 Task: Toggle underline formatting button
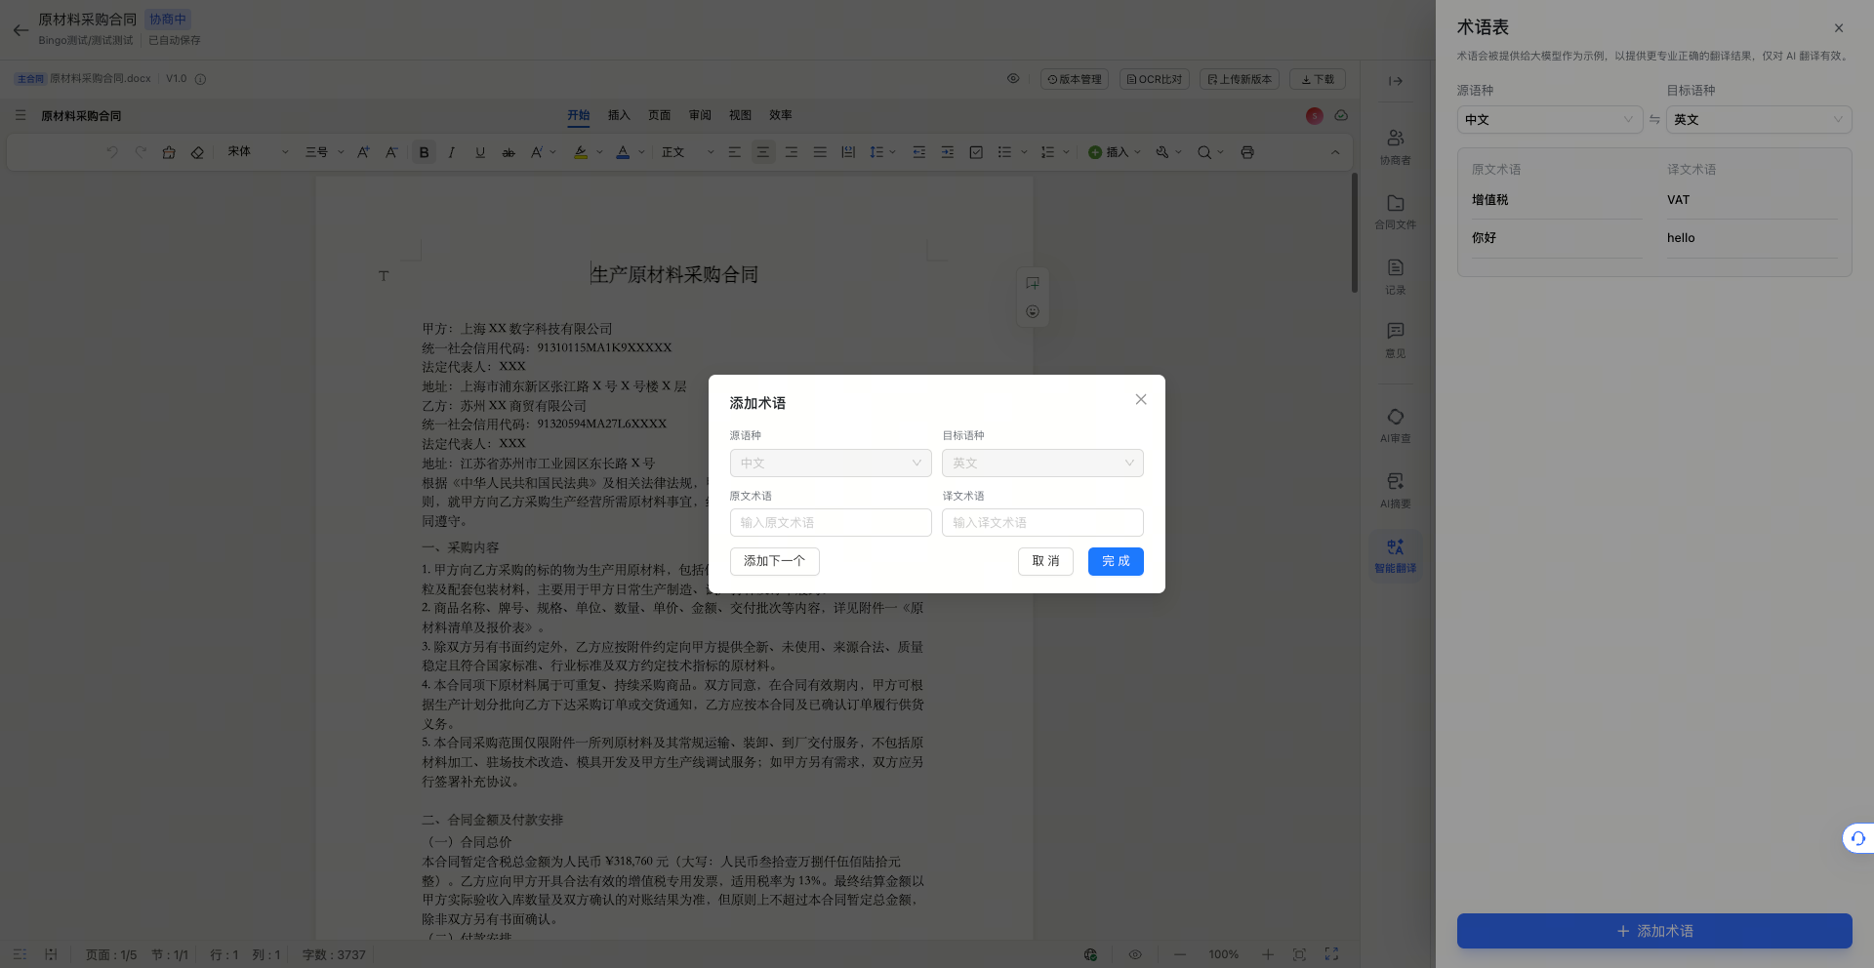pos(480,152)
